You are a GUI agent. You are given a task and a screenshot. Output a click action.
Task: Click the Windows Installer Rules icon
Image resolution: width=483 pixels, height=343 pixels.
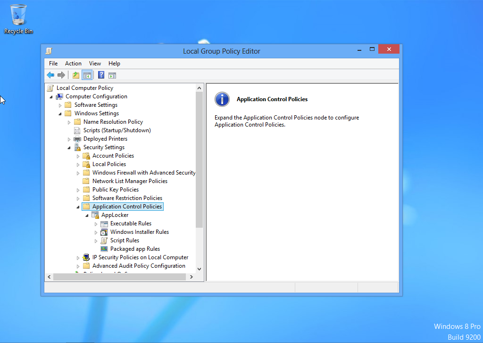tap(104, 232)
